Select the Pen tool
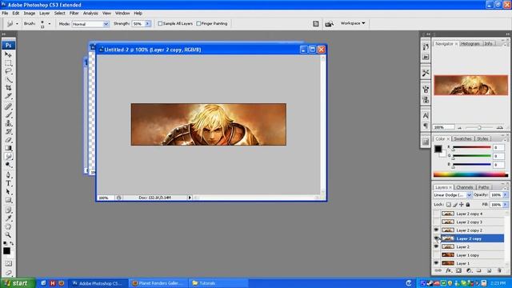Image resolution: width=512 pixels, height=288 pixels. 8,175
